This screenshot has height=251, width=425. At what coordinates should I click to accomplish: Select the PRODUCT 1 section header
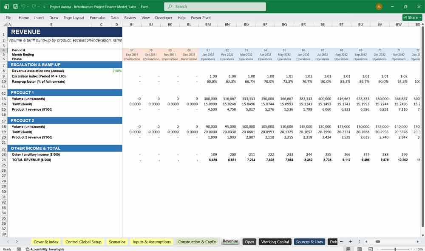tap(65, 93)
